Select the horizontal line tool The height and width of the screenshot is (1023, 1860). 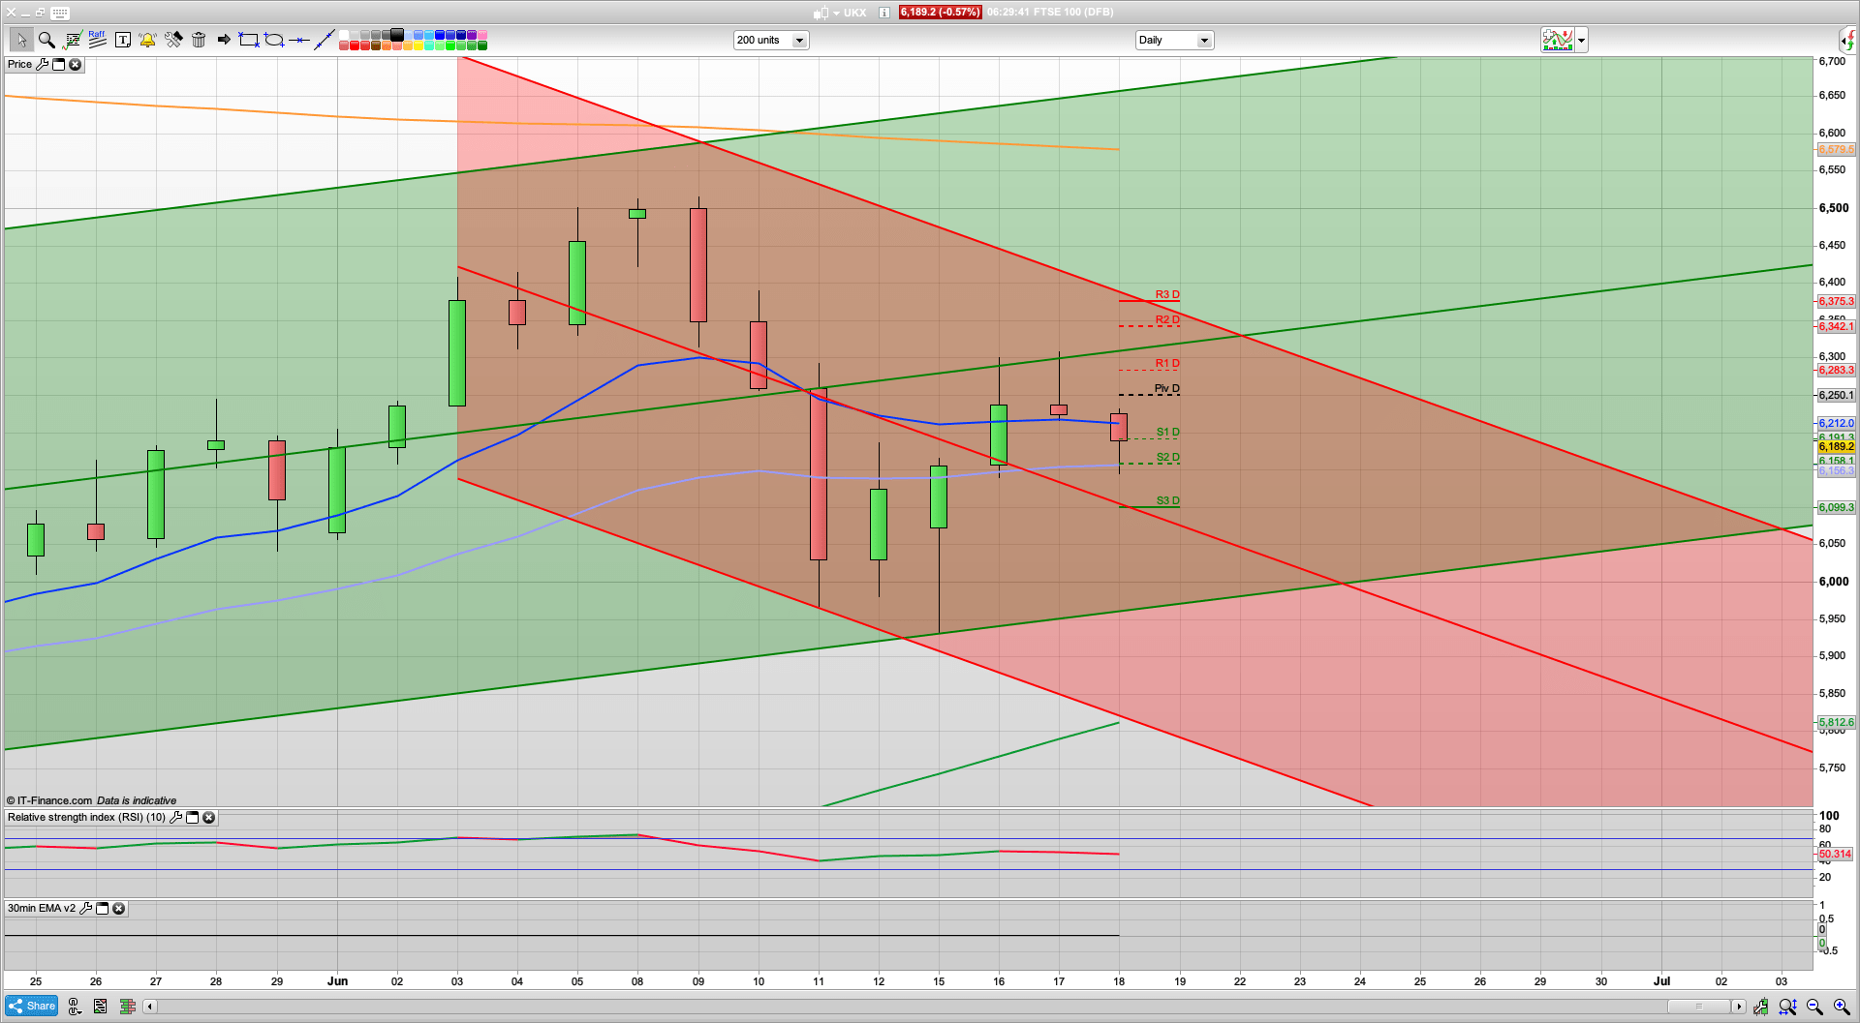pyautogui.click(x=299, y=40)
